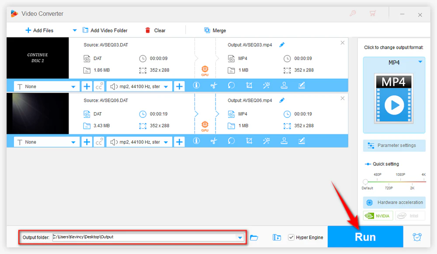Viewport: 437px width, 254px height.
Task: Browse output folder with the folder icon
Action: (254, 237)
